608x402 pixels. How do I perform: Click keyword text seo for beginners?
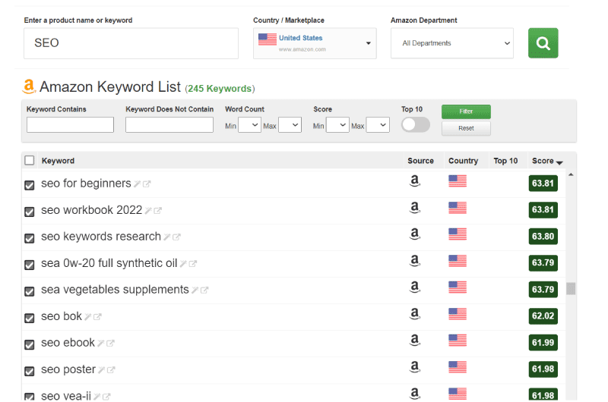[86, 184]
